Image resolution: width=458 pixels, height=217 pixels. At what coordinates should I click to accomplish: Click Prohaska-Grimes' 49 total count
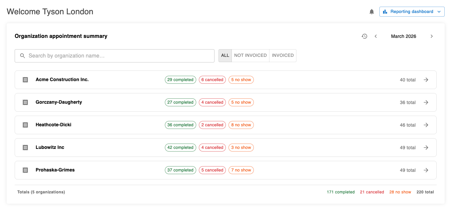pos(408,170)
